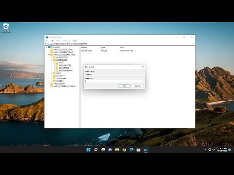Screen dimensions: 234x175
Task: Select the SOFTWARE key label
Action: pos(61,78)
